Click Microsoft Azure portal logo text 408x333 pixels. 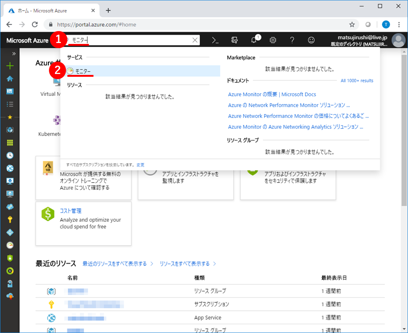27,40
